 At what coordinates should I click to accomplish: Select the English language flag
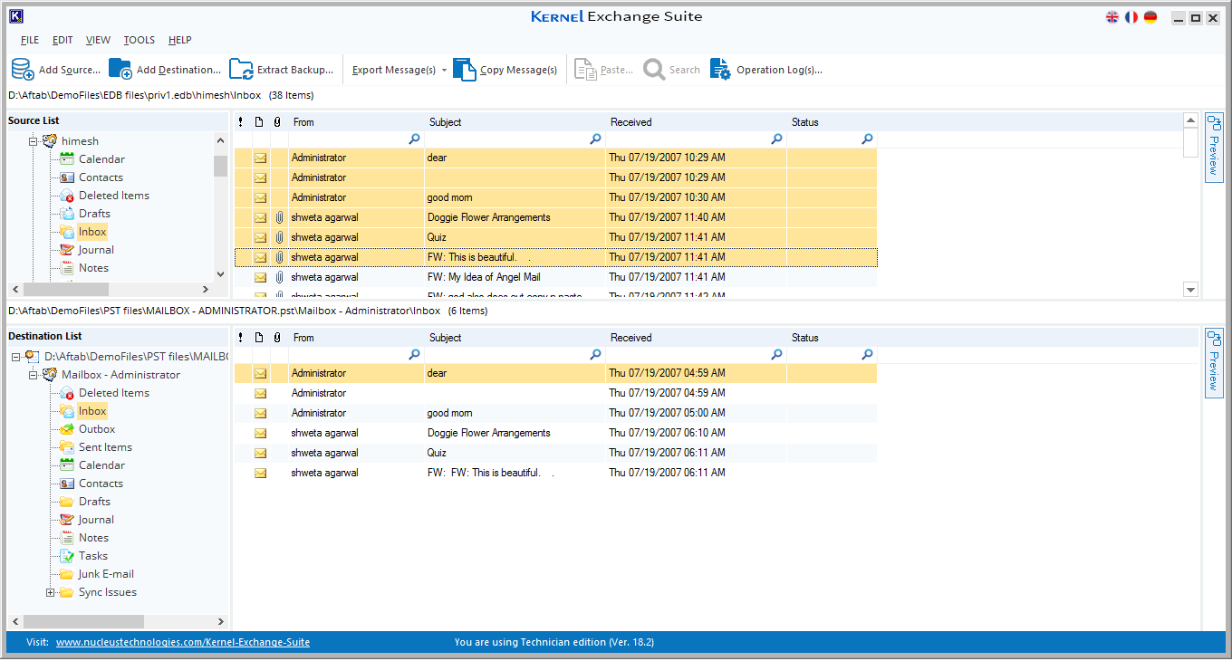[1112, 17]
